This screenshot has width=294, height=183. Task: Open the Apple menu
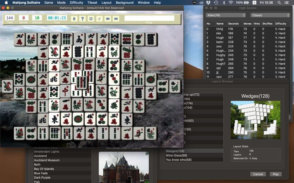(6, 3)
